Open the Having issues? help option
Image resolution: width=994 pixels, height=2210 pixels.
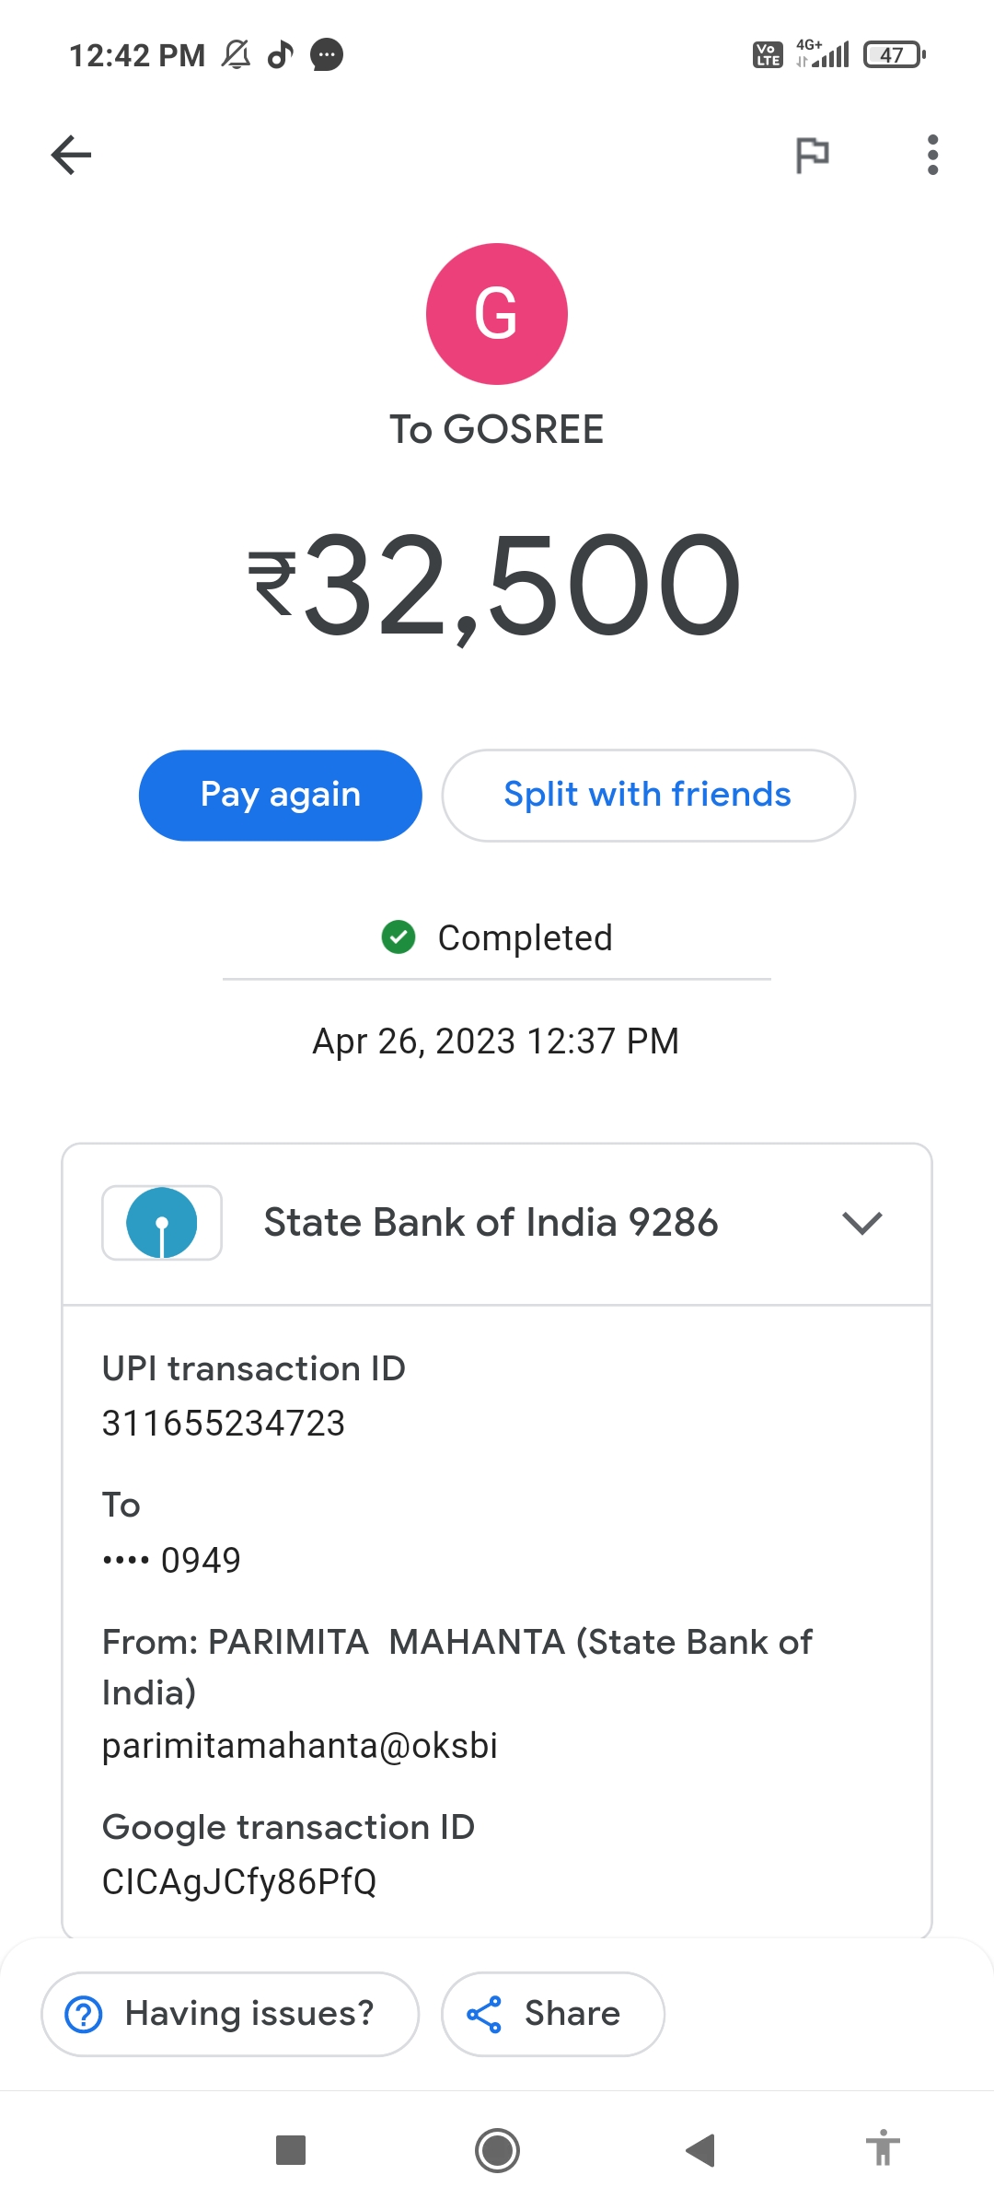click(230, 2014)
